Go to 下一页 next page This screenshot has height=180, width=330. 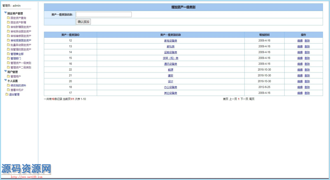pyautogui.click(x=244, y=99)
